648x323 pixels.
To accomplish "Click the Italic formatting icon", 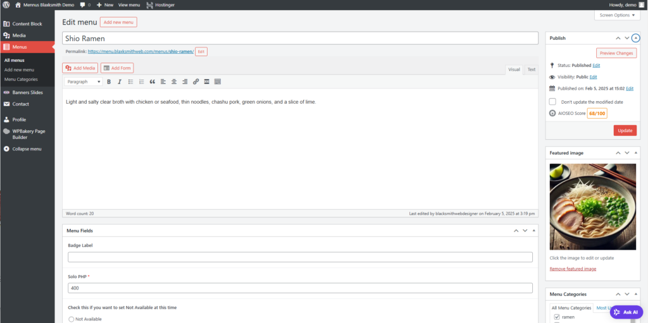I will tap(119, 82).
